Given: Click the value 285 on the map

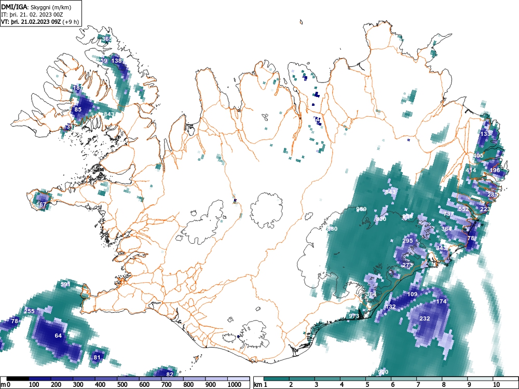Looking at the screenshot, I should [x=493, y=194].
